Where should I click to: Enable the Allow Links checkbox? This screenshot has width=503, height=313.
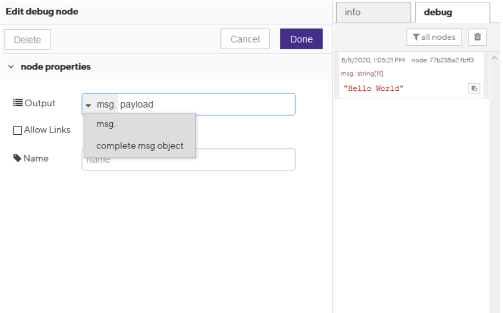click(17, 130)
